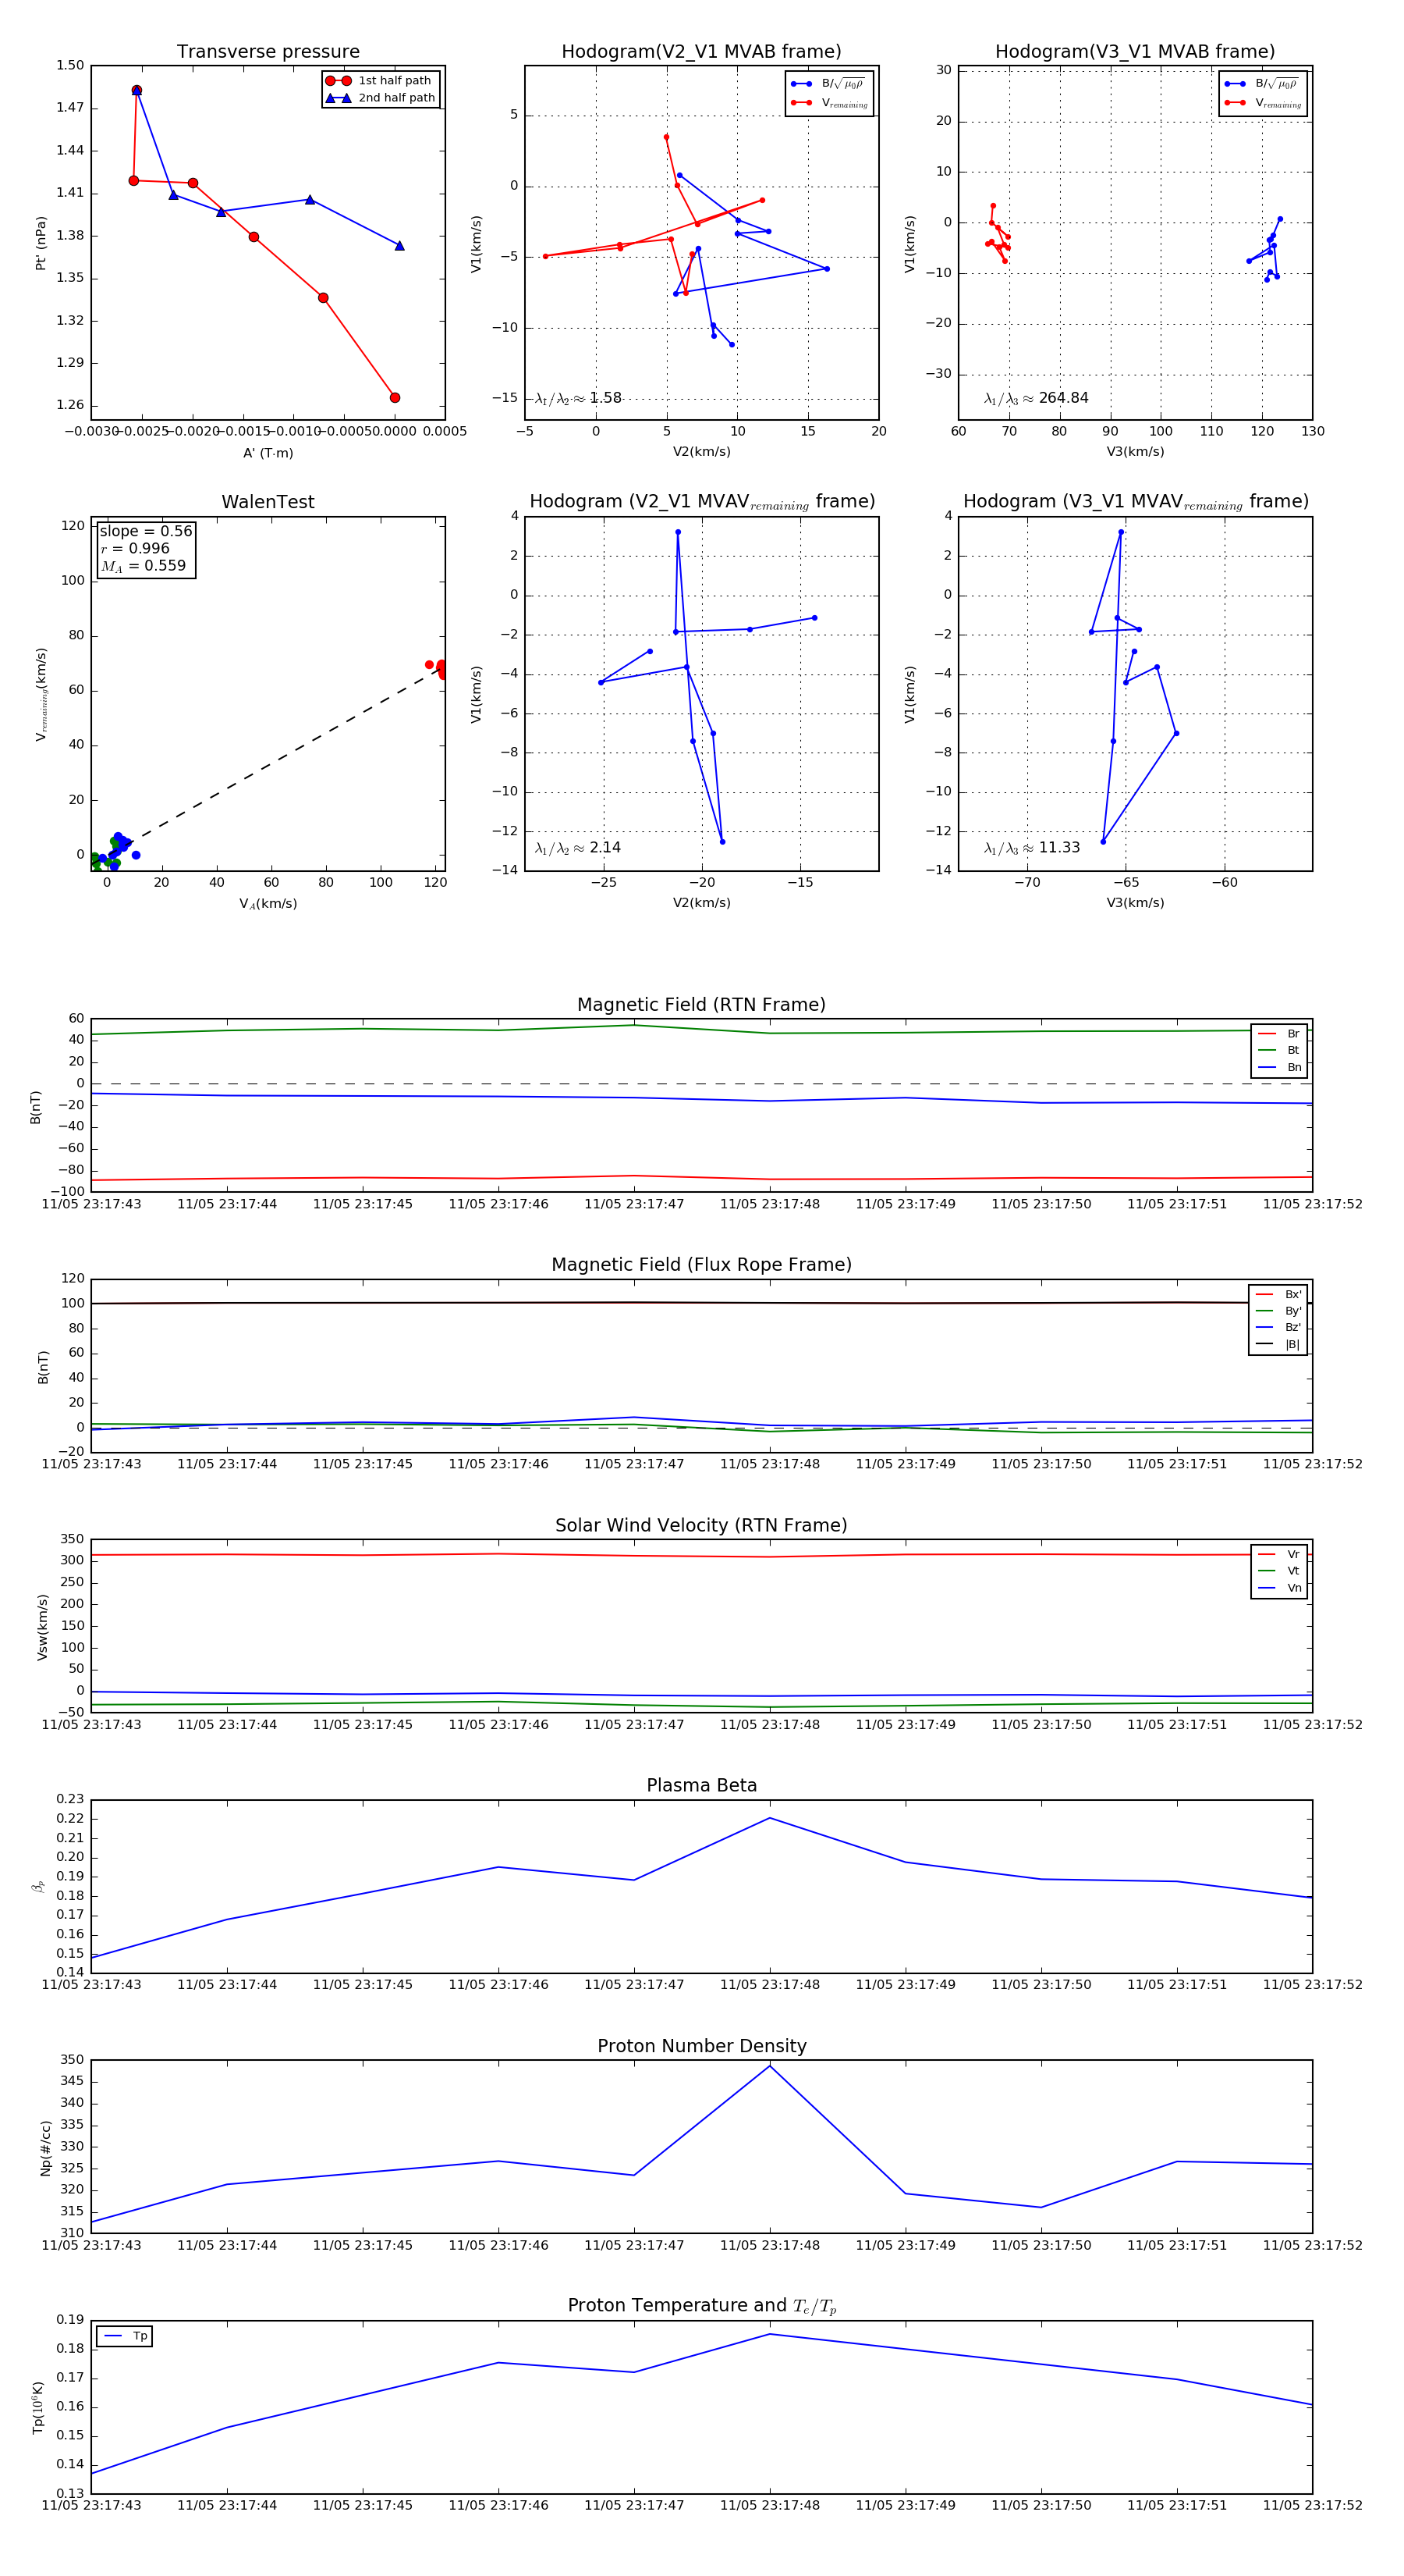Screen dimensions: 1404x2576
Task: Select the 'Br' legend entry
Action: [x=1279, y=1034]
